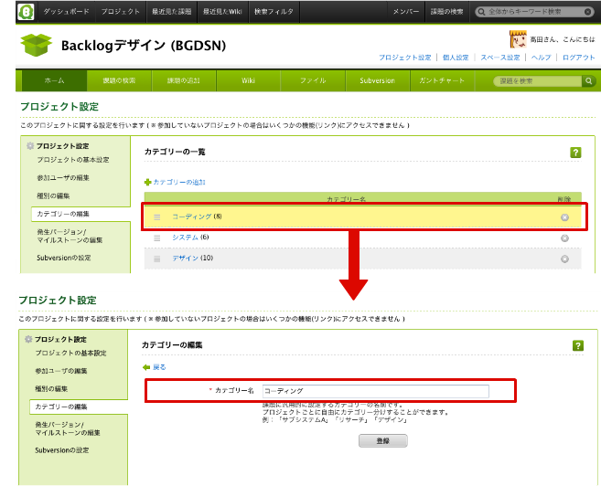The image size is (601, 486).
Task: Click カテゴリーの追加 link
Action: tap(179, 182)
